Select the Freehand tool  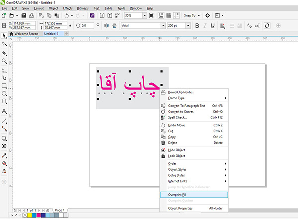[4, 71]
